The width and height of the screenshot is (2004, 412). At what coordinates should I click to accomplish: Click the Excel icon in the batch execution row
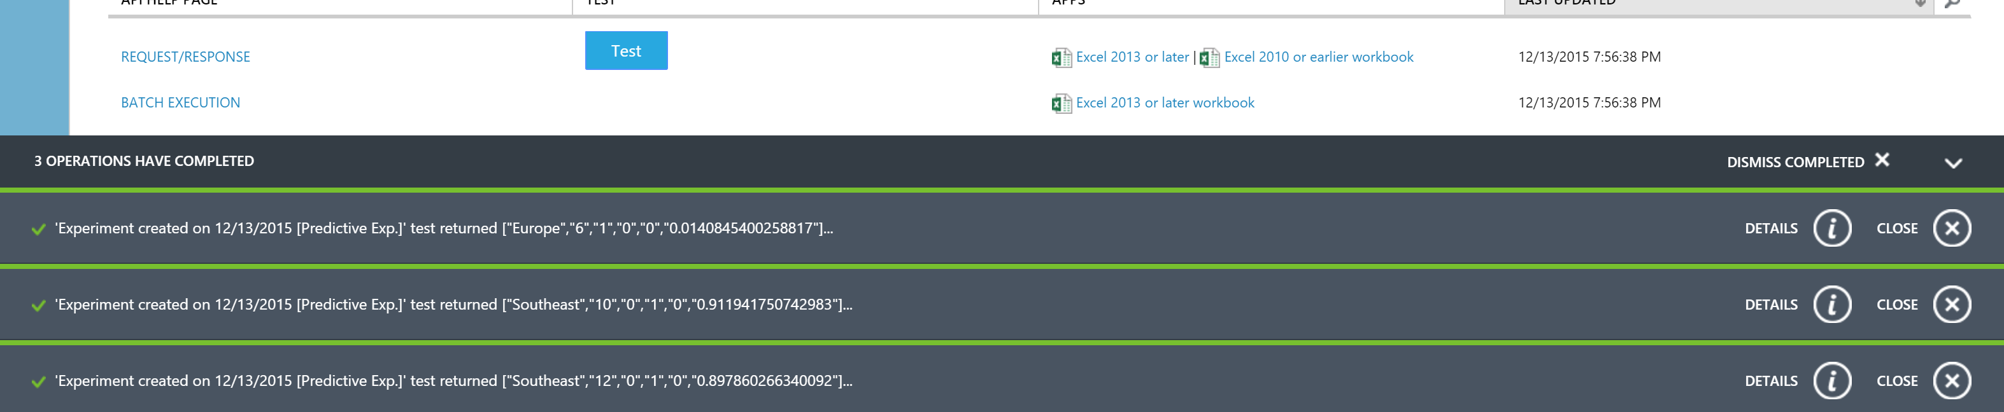tap(1061, 104)
